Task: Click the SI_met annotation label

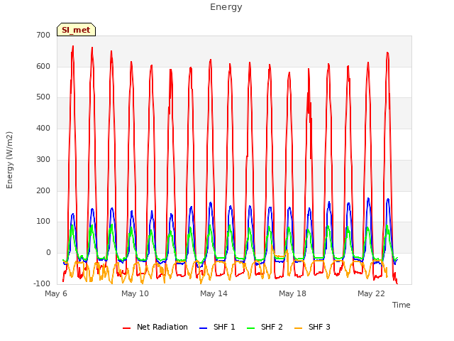Action: [x=76, y=30]
